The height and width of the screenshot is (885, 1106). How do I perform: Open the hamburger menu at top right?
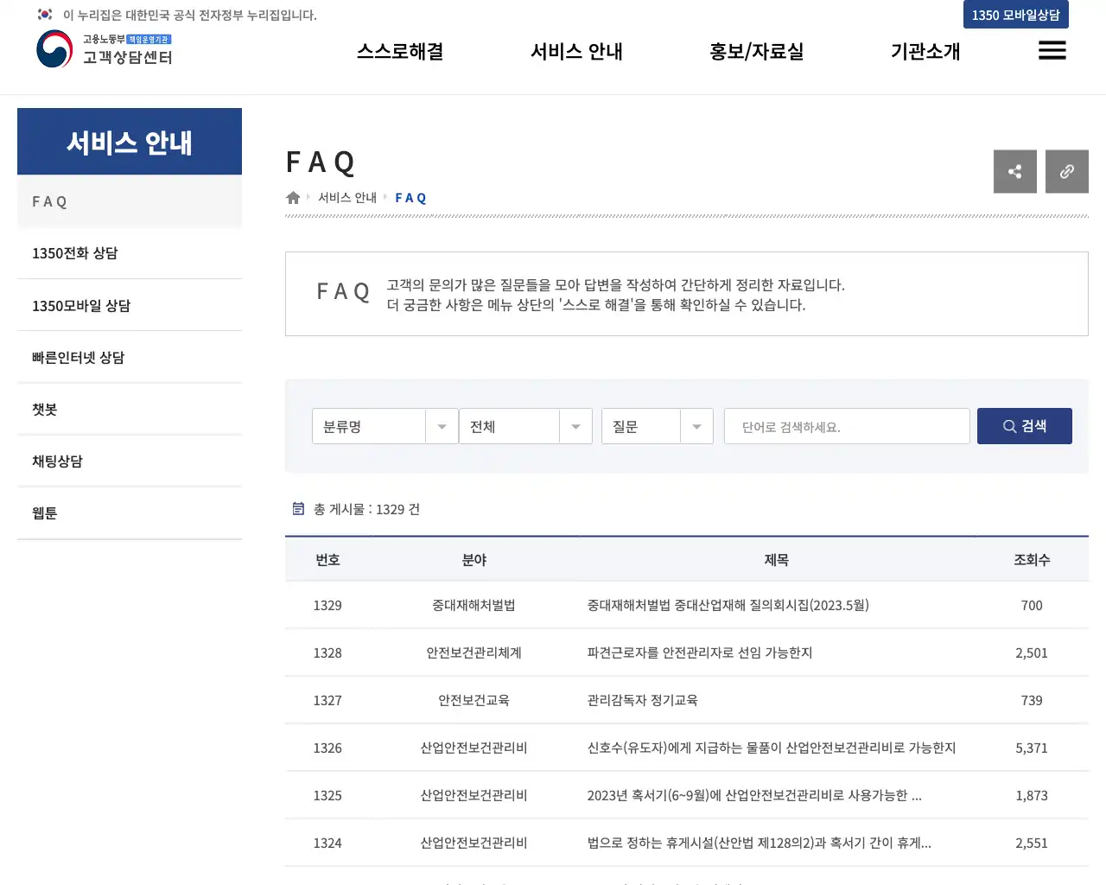click(x=1052, y=51)
